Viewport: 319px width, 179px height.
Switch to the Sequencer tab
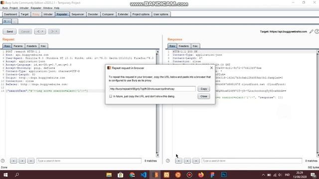tap(78, 14)
